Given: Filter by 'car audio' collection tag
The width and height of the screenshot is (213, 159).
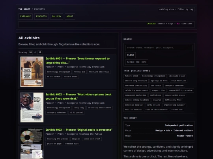Looking at the screenshot, I should click(156, 86).
